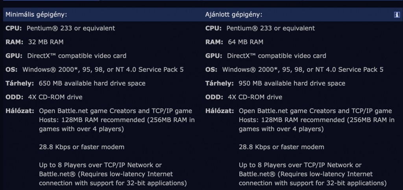The image size is (403, 190).
Task: Click the ODD label in the recommended column
Action: pyautogui.click(x=214, y=97)
